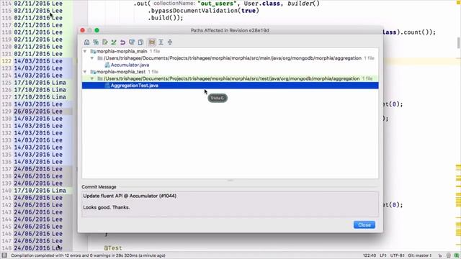Select AggregationTest.java in the tree
Image resolution: width=461 pixels, height=259 pixels.
coord(135,86)
